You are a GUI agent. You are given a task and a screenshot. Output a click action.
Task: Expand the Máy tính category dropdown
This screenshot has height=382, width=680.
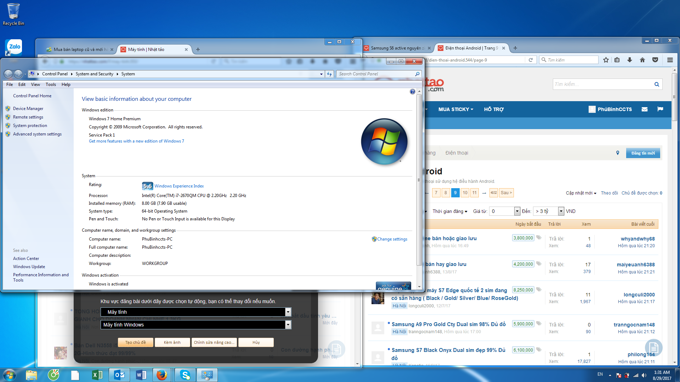coord(288,312)
